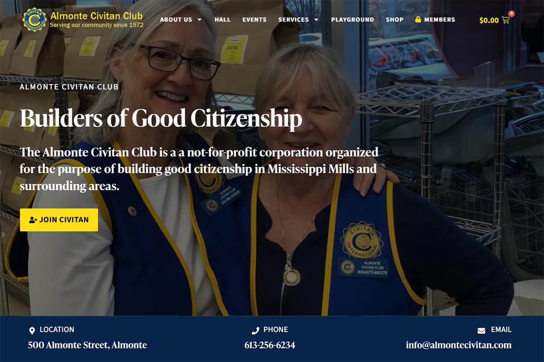544x362 pixels.
Task: Click the Join Civitan button
Action: coord(59,220)
